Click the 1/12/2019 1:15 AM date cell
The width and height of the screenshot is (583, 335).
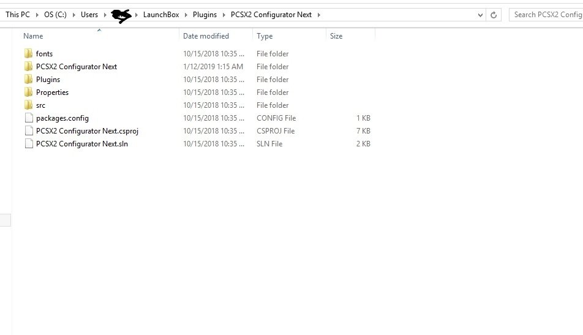pos(213,67)
